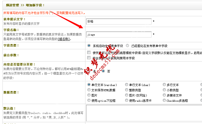This screenshot has width=202, height=124.
Task: Select 图片 data type radio
Action: [x=89, y=95]
